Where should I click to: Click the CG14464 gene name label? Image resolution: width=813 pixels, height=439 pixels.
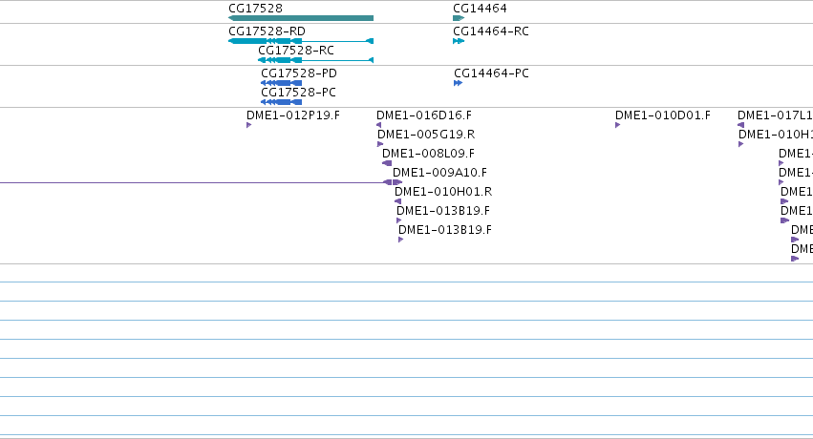(481, 9)
